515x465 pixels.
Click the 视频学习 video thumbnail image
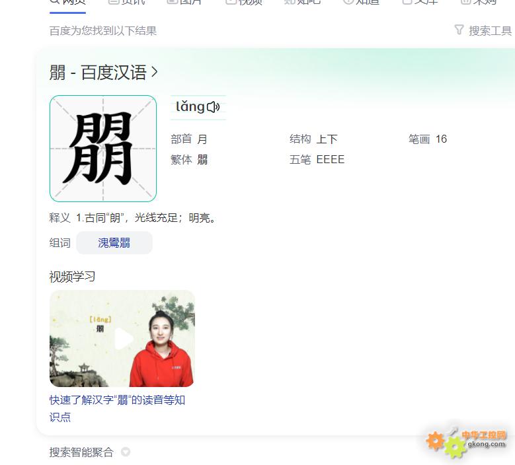(122, 338)
